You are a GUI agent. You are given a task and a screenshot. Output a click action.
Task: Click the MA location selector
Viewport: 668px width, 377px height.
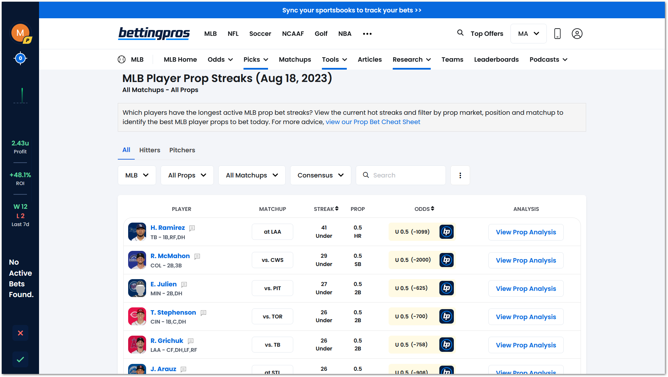[x=528, y=33]
